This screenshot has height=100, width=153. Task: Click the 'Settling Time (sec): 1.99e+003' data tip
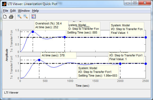tap(98, 72)
